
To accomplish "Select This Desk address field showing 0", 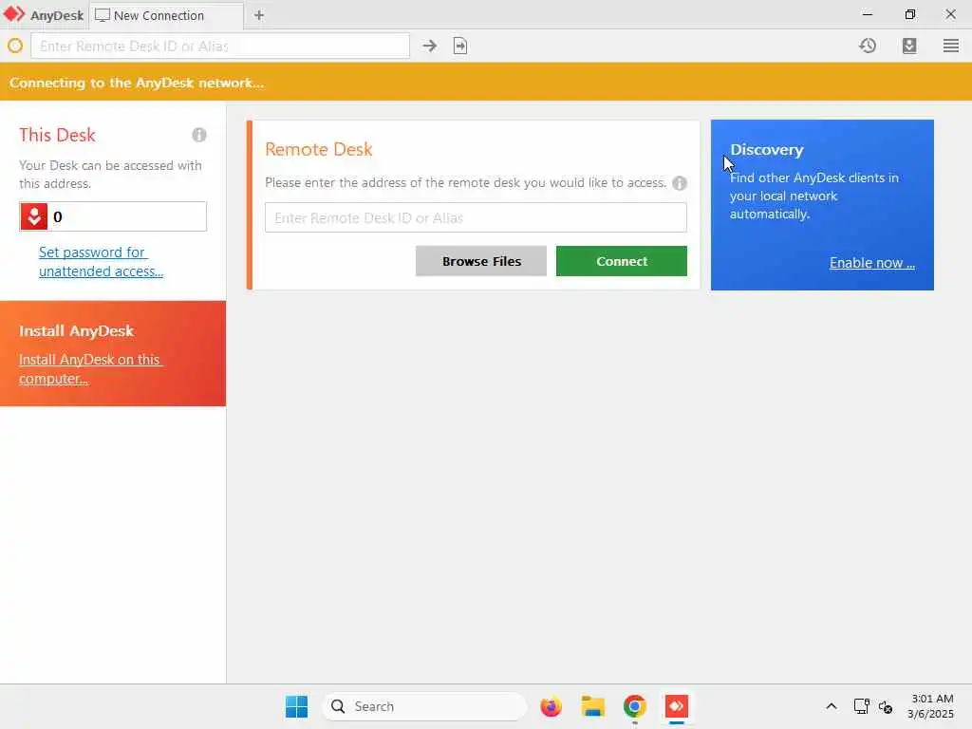I will [x=113, y=216].
